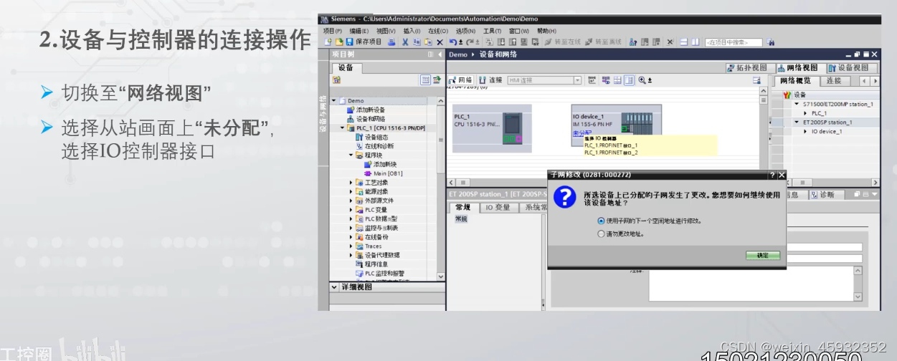897x361 pixels.
Task: Click the Copy icon in main toolbar
Action: (417, 42)
